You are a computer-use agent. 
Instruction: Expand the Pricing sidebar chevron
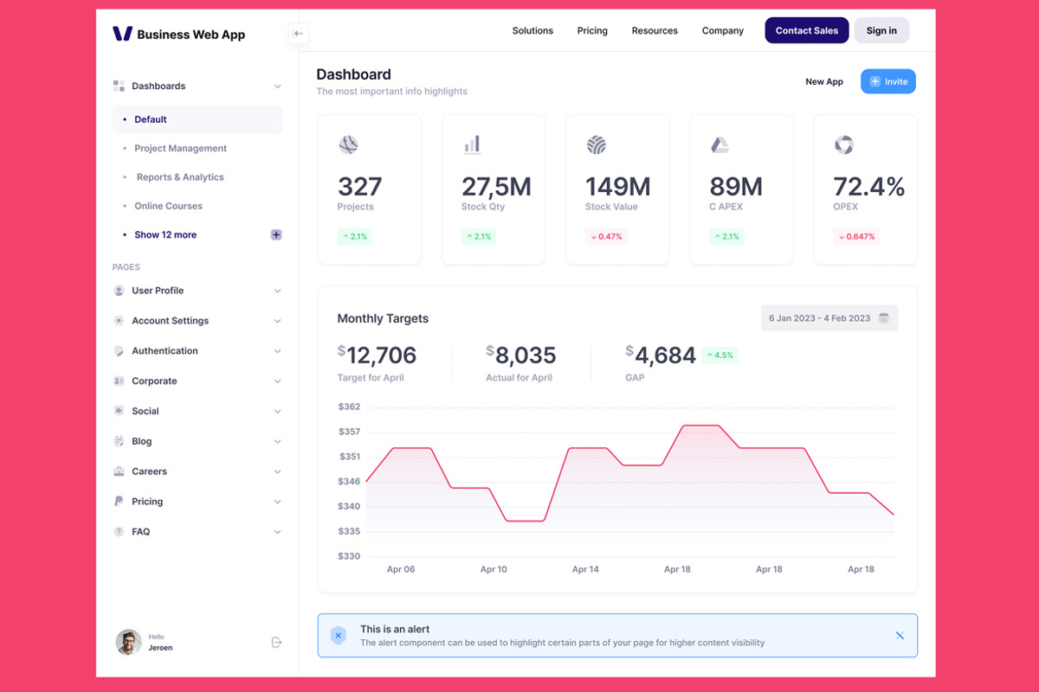click(x=277, y=502)
